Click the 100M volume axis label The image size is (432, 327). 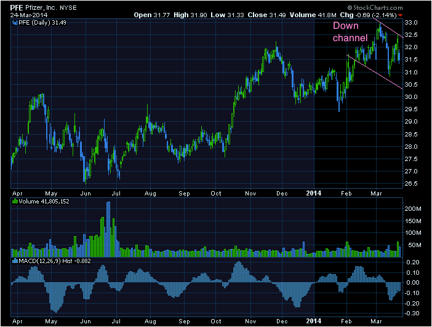[413, 233]
